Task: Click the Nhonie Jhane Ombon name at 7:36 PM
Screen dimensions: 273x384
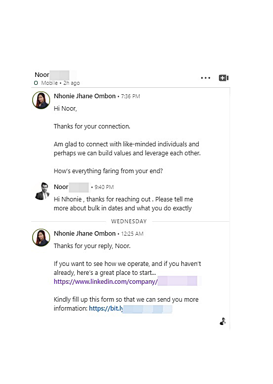Action: [x=85, y=96]
